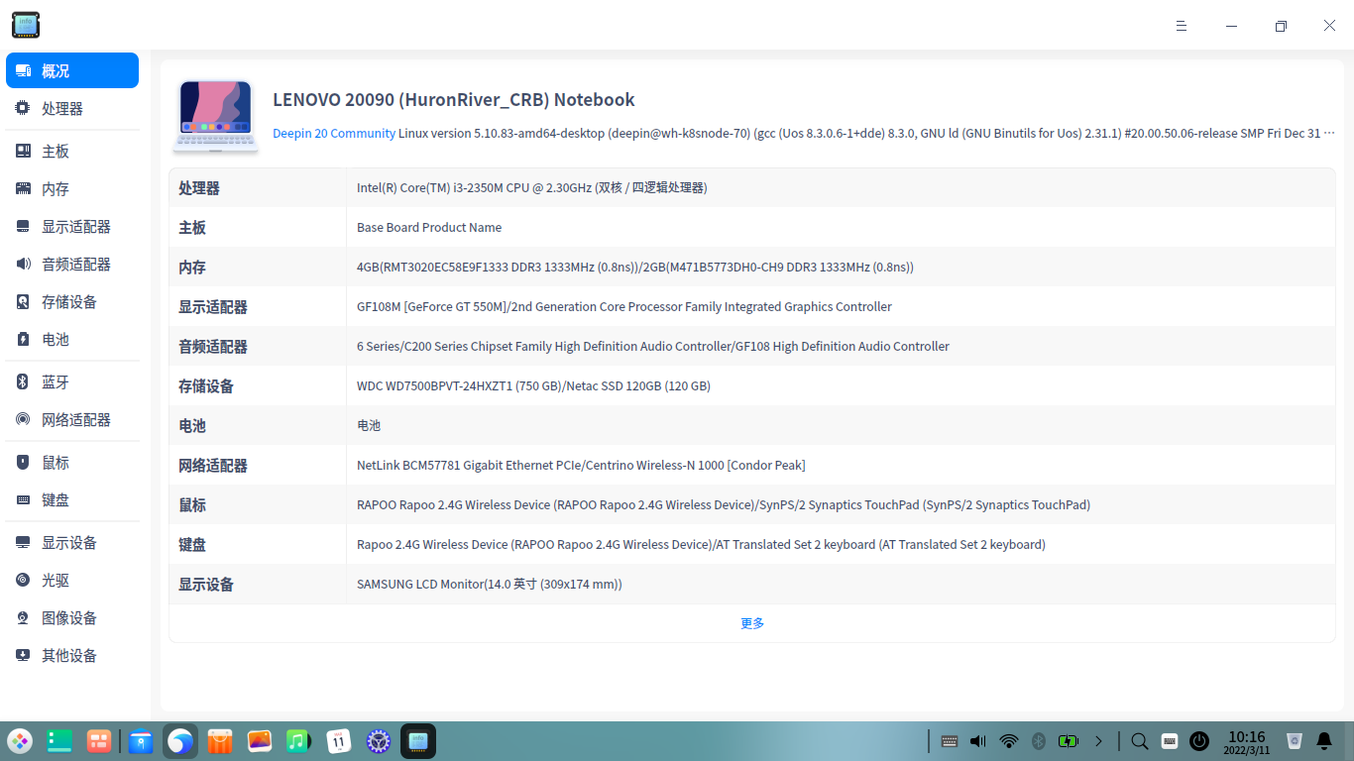Viewport: 1354px width, 761px height.
Task: Click the 鼠标 label in the overview table
Action: pos(192,504)
